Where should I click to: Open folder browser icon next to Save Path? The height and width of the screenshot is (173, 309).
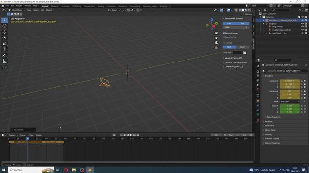245,52
